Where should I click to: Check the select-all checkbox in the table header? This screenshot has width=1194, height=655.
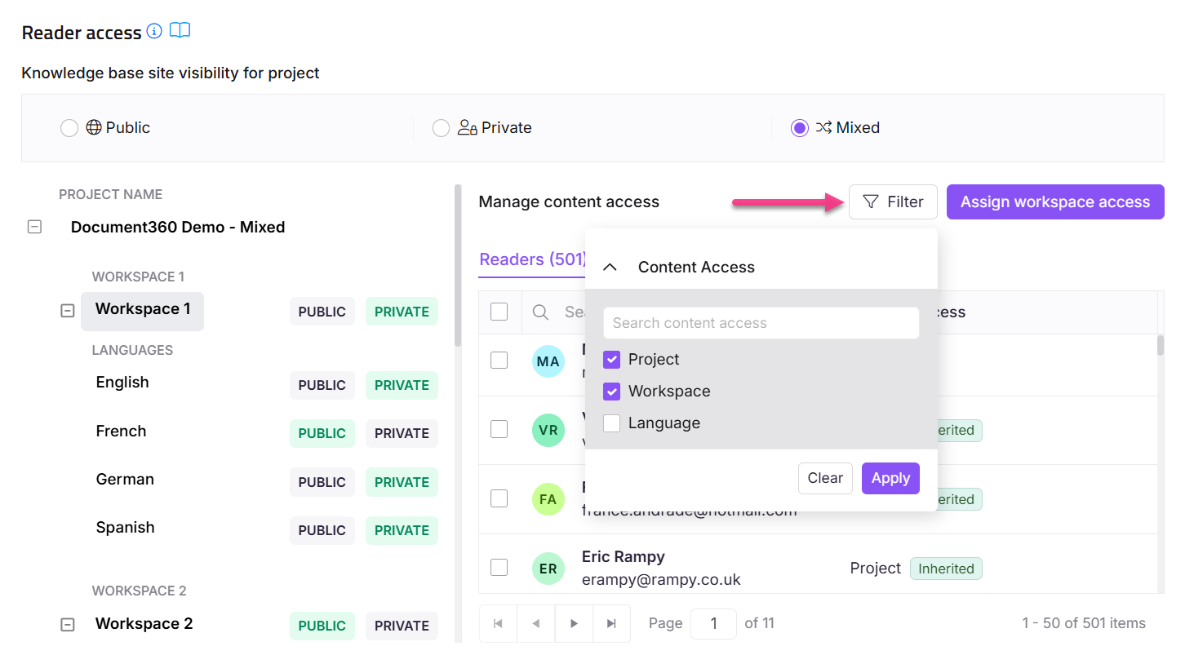[499, 312]
